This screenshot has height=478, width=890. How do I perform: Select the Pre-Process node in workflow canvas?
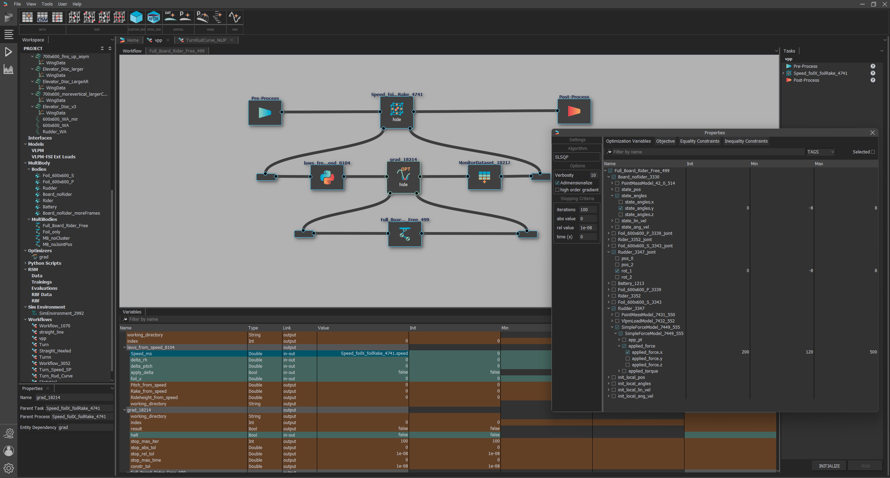(265, 112)
